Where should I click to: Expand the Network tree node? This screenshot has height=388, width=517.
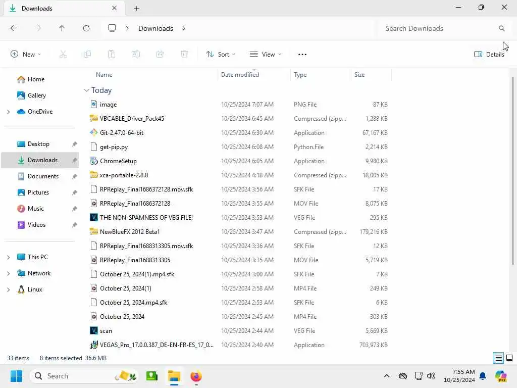click(x=8, y=273)
